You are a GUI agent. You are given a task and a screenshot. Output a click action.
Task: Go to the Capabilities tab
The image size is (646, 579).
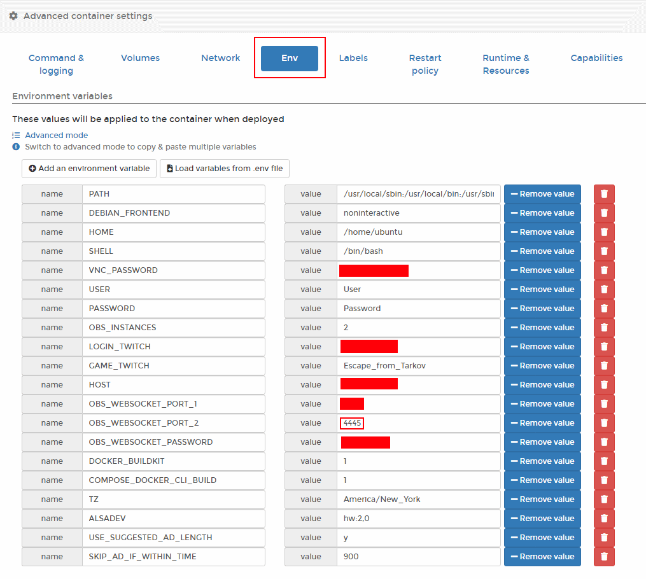coord(596,58)
